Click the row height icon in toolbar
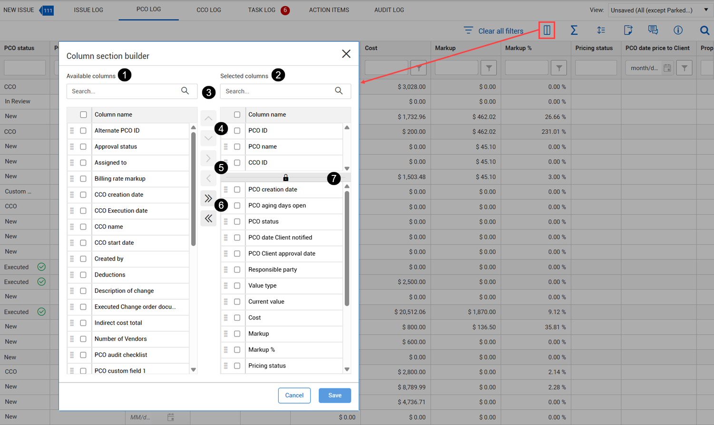The height and width of the screenshot is (425, 714). (601, 30)
